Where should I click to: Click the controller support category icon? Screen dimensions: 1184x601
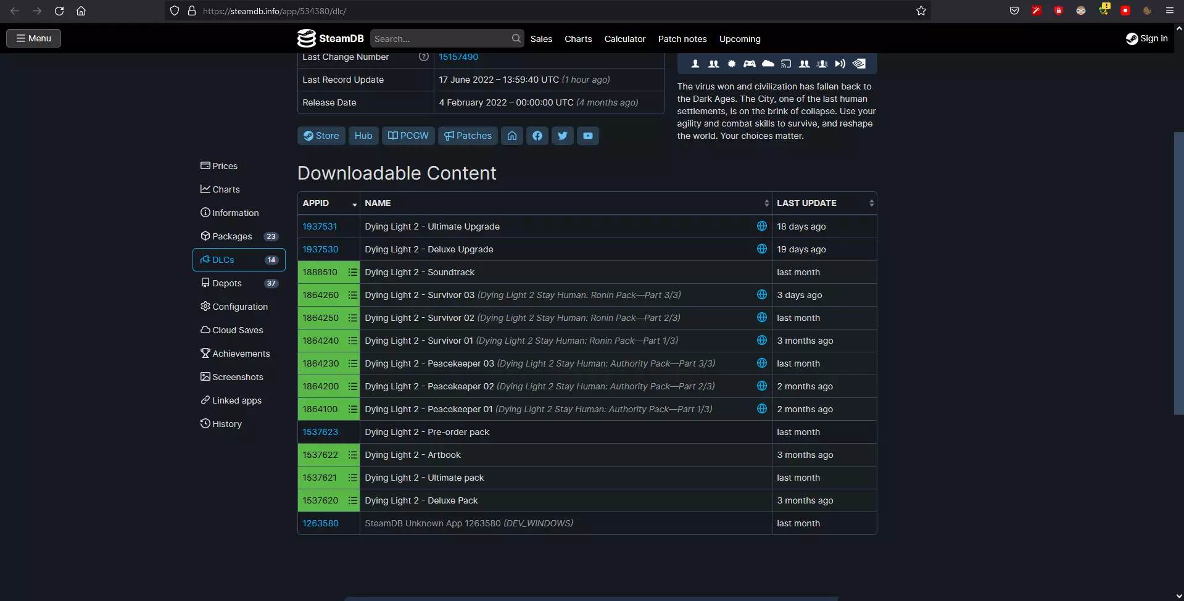tap(750, 64)
